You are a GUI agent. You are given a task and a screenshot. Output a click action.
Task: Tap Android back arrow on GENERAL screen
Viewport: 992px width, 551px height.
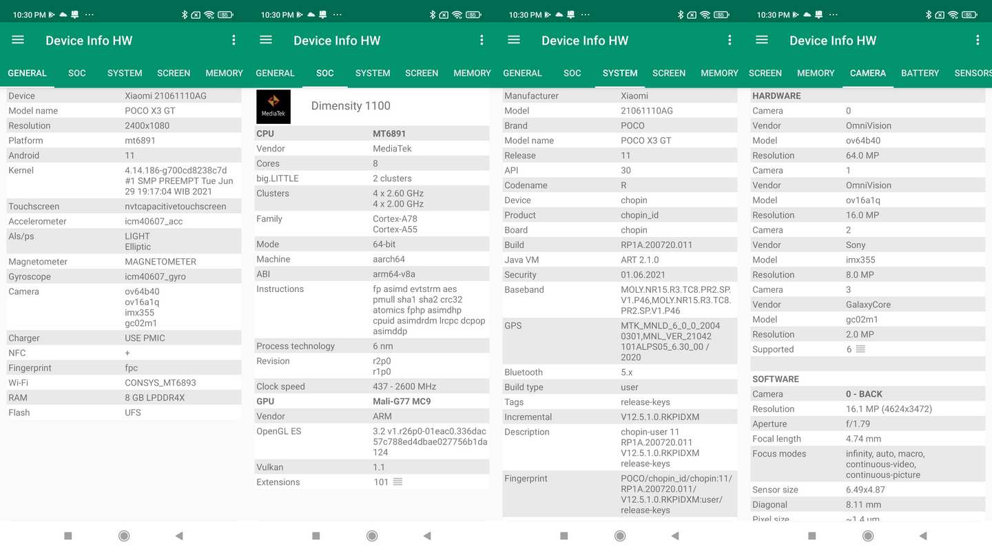pos(179,536)
